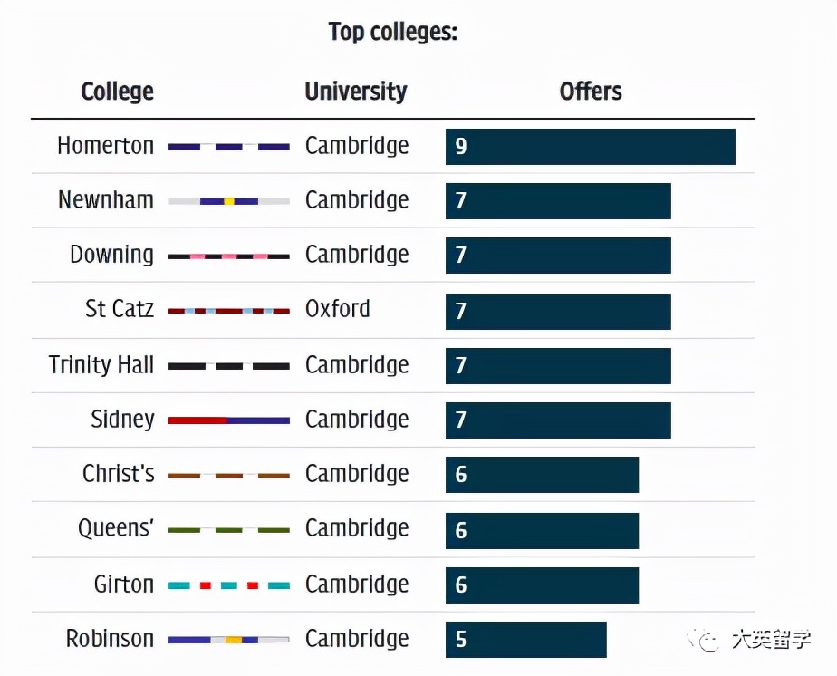Click the Top colleges title
The width and height of the screenshot is (837, 676).
[393, 33]
